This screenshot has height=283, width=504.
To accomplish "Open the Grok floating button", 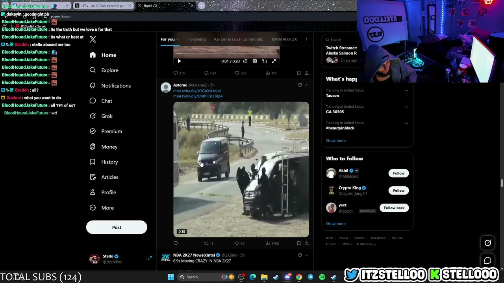I will tap(487, 243).
